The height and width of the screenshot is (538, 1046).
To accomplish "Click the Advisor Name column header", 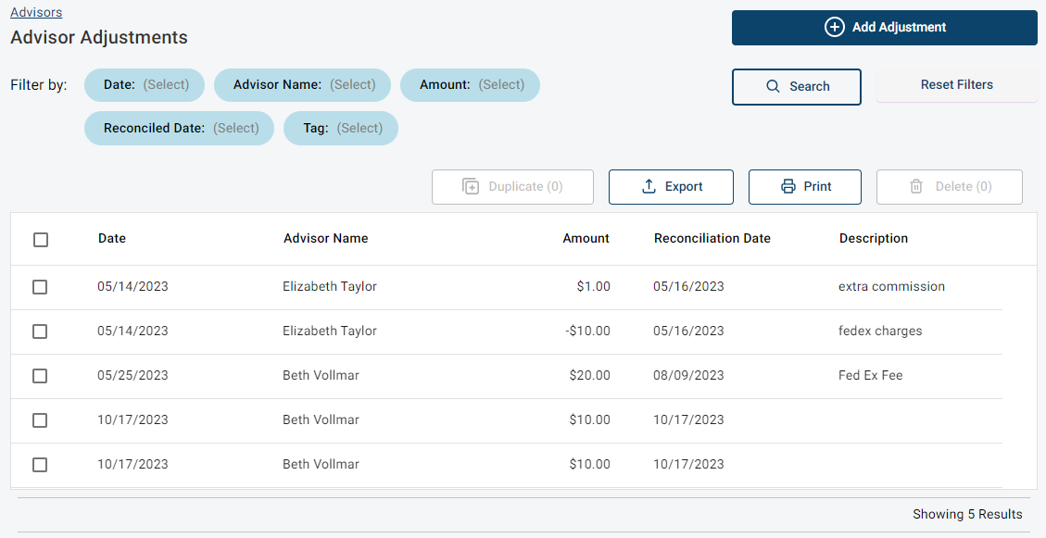I will tap(325, 239).
